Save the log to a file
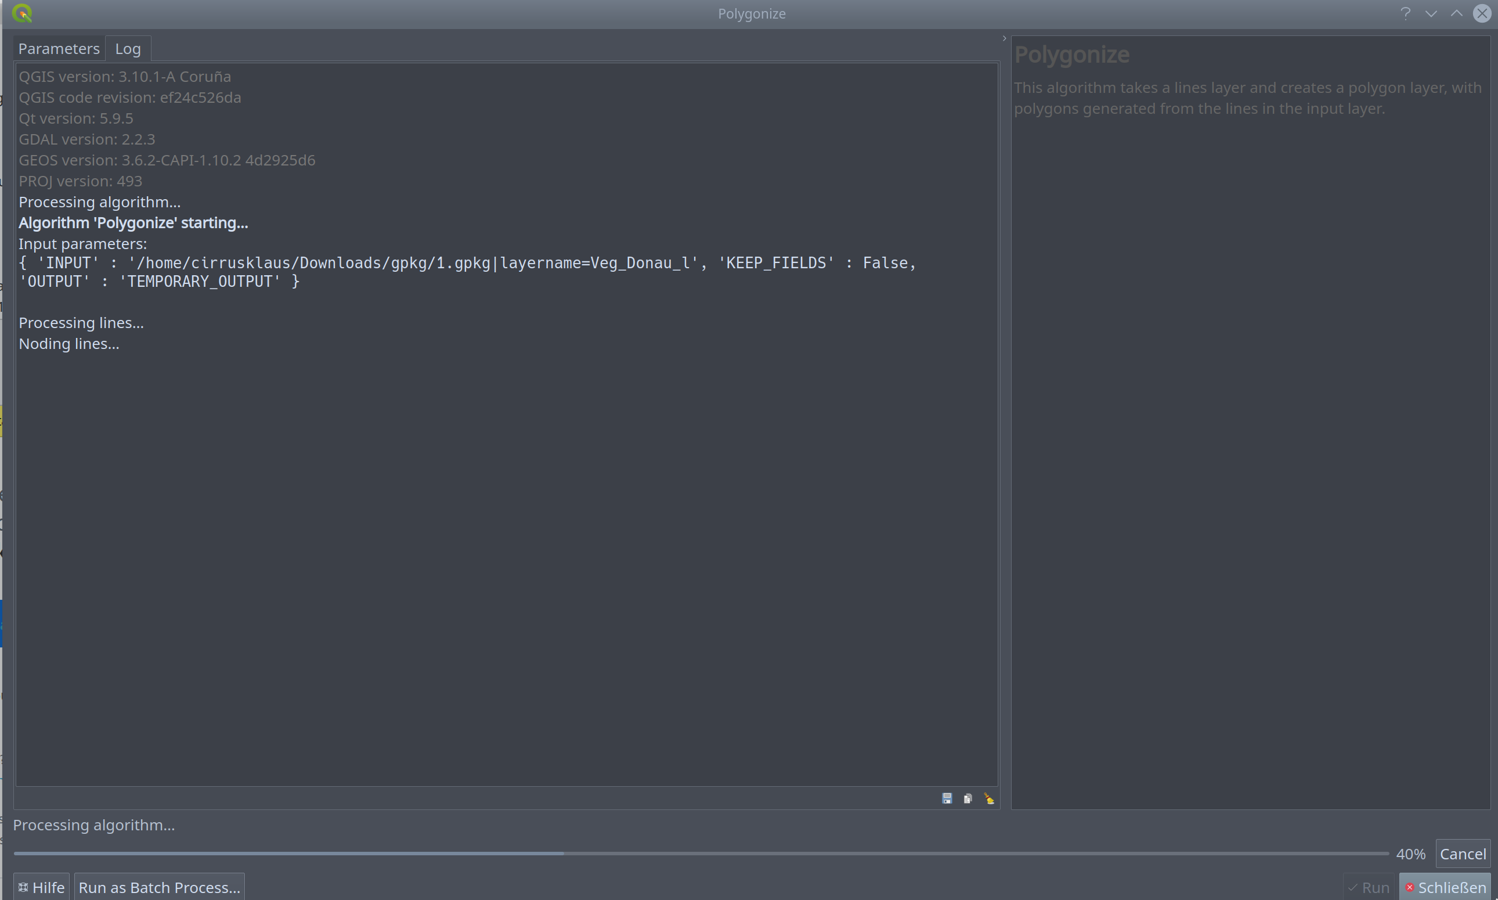Screen dimensions: 1498x900 pyautogui.click(x=947, y=798)
